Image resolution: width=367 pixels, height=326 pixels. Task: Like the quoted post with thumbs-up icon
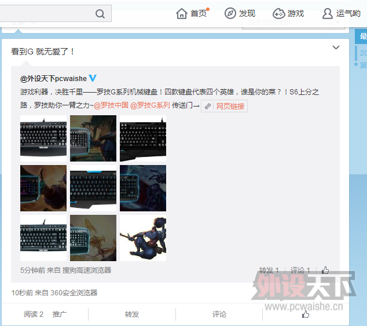[325, 270]
